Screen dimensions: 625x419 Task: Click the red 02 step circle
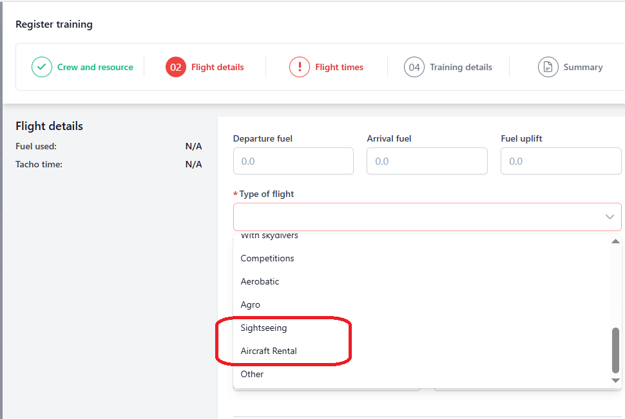pyautogui.click(x=176, y=67)
